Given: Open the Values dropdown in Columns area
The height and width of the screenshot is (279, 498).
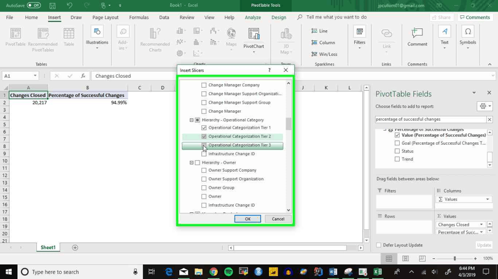Looking at the screenshot, I should (487, 199).
